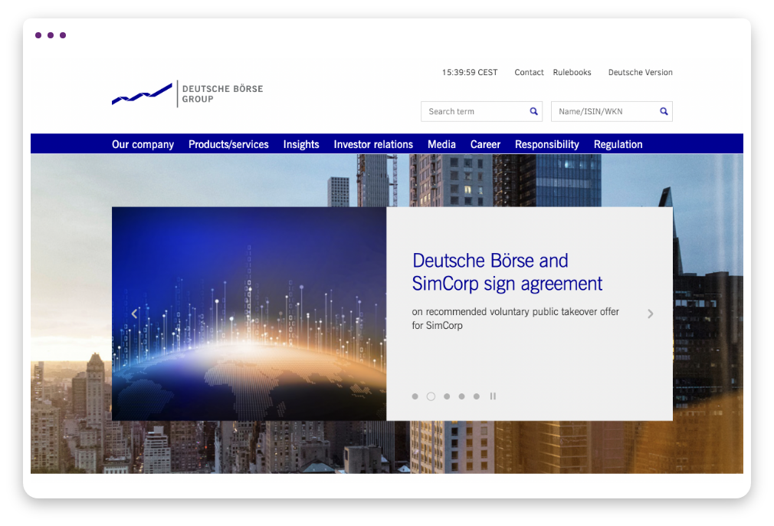Click the magnifier in Name/ISIN/WKN box
The width and height of the screenshot is (774, 526).
[664, 112]
